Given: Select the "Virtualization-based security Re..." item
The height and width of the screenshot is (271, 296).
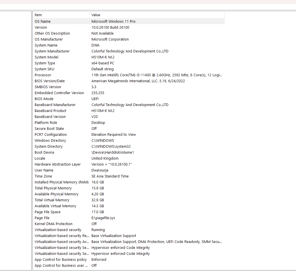Looking at the screenshot, I should point(62,236).
